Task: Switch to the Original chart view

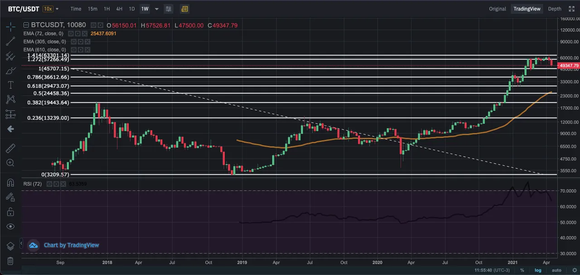Action: [498, 9]
